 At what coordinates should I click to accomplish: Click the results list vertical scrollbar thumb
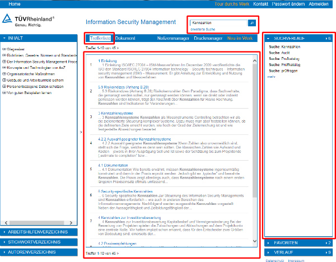[255, 130]
